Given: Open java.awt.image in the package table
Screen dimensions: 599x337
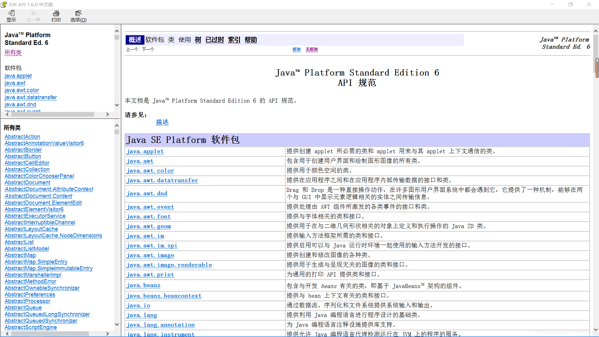Looking at the screenshot, I should pos(150,255).
